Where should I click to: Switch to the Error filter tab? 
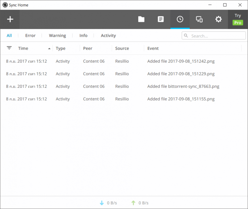tap(30, 35)
